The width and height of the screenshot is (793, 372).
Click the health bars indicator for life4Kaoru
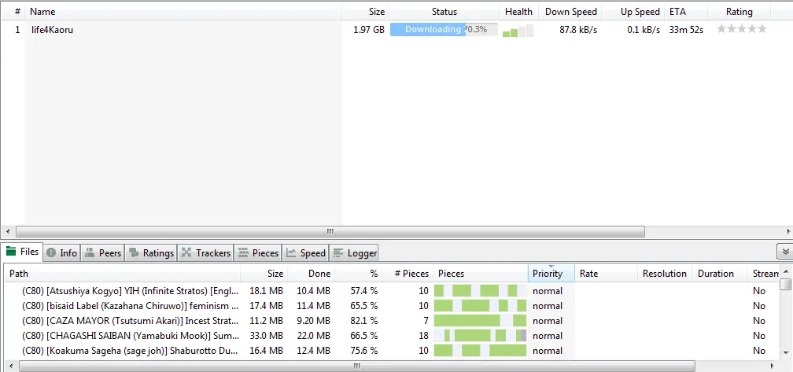(x=518, y=31)
